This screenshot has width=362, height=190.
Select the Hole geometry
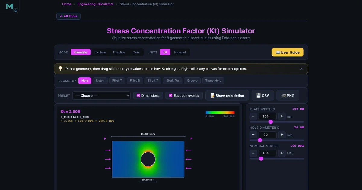coord(85,81)
